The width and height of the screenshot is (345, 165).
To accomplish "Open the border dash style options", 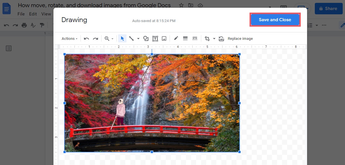I will (x=195, y=39).
